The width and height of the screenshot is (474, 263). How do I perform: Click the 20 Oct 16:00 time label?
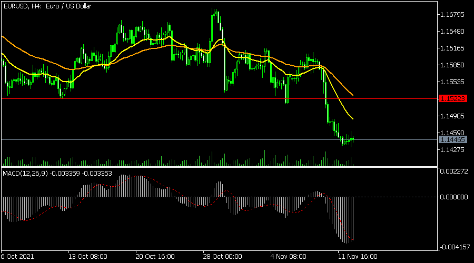pos(155,257)
